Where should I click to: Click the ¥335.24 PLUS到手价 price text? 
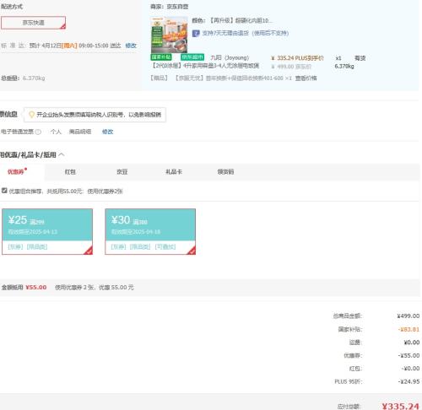pyautogui.click(x=297, y=58)
